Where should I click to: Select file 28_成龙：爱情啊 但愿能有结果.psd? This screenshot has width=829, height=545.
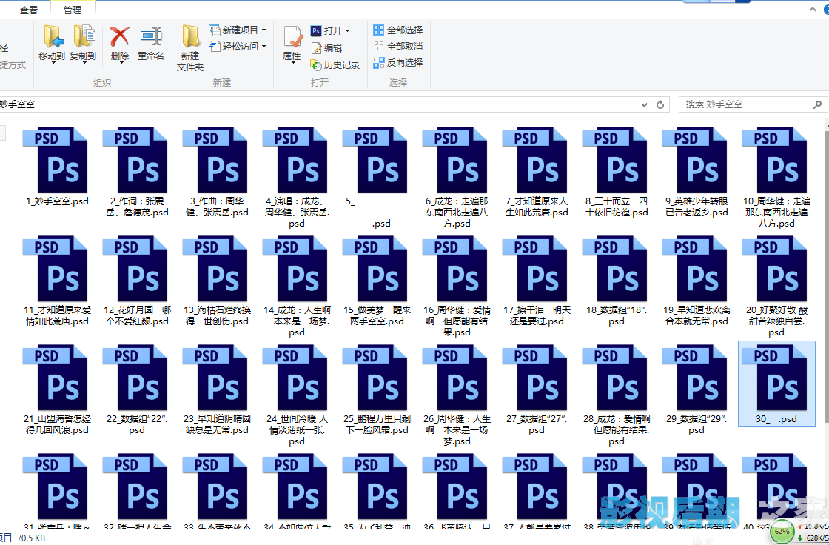point(616,395)
